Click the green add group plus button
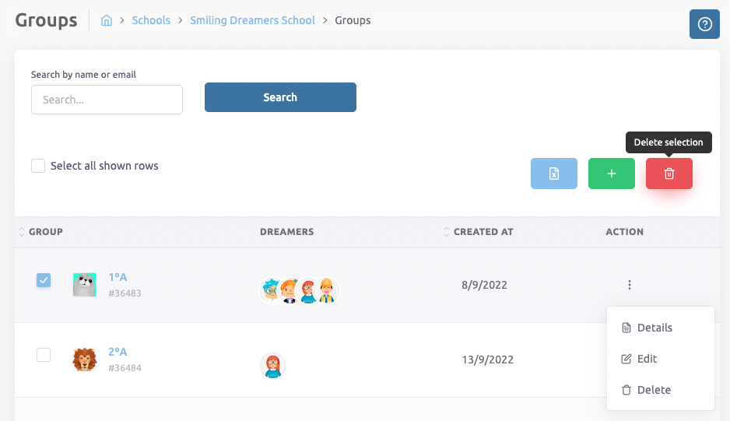 (x=611, y=174)
